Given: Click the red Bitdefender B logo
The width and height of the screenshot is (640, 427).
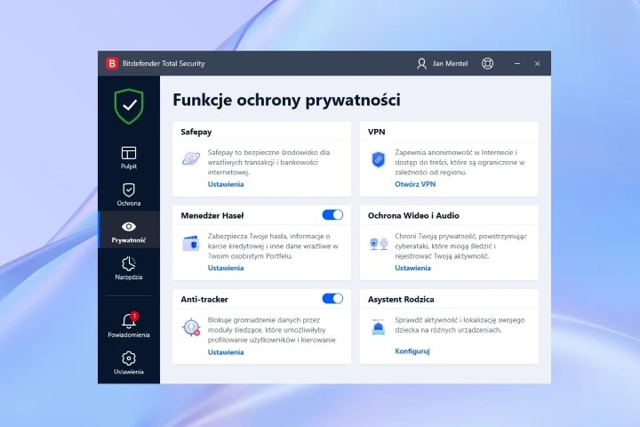Looking at the screenshot, I should [x=111, y=63].
